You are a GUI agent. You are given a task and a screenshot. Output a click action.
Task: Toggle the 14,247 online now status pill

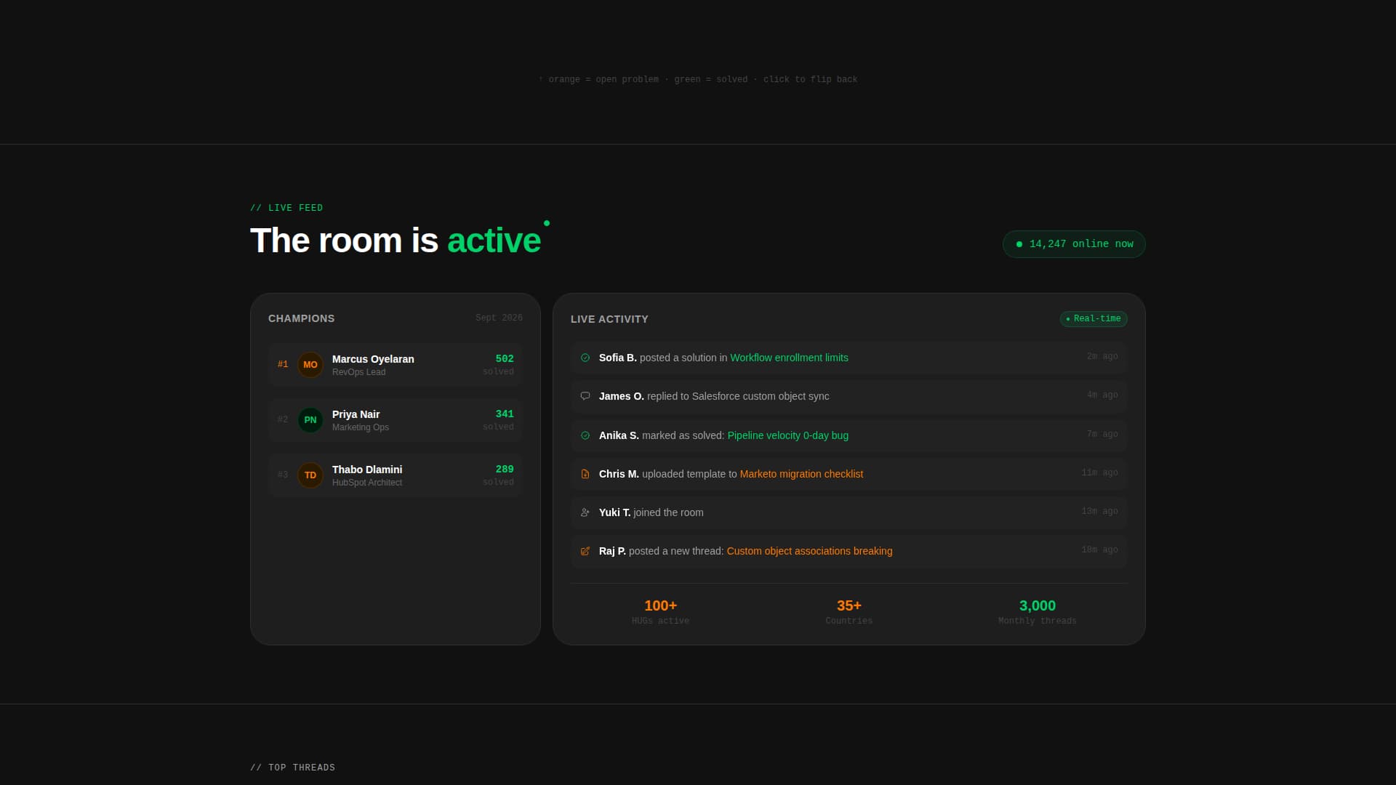[1073, 243]
